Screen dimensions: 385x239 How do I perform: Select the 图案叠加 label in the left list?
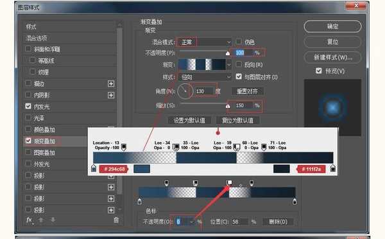pyautogui.click(x=44, y=153)
